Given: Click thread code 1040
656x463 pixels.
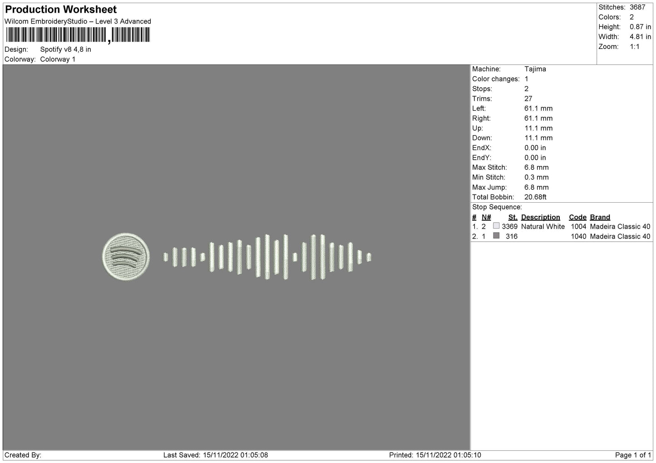Looking at the screenshot, I should click(x=578, y=237).
